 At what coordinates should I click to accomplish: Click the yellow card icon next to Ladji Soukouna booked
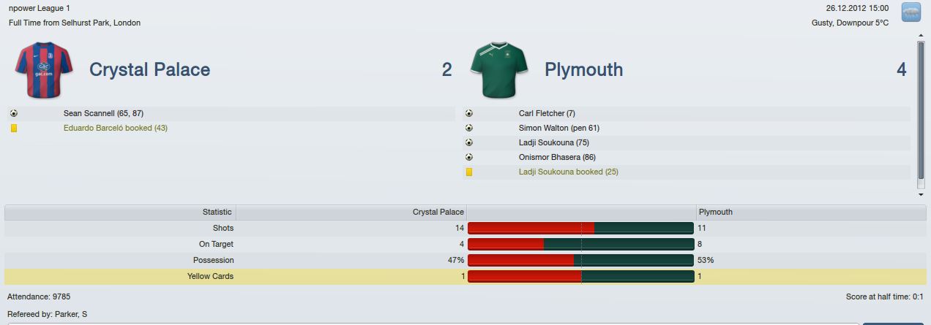pos(469,172)
